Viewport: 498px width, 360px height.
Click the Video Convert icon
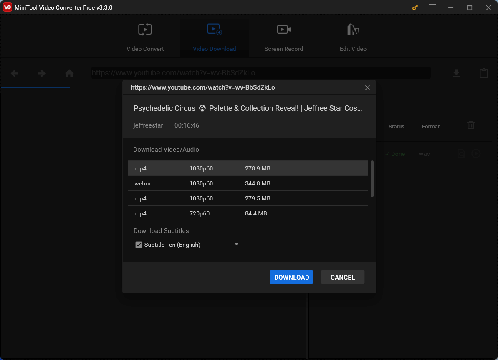coord(145,30)
